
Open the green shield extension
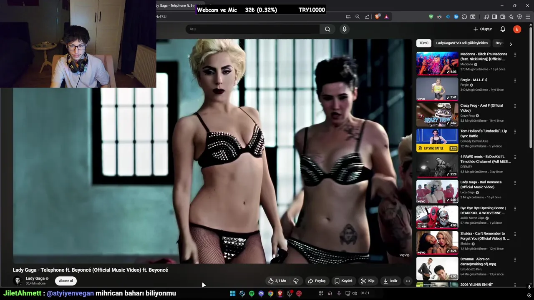point(431,17)
